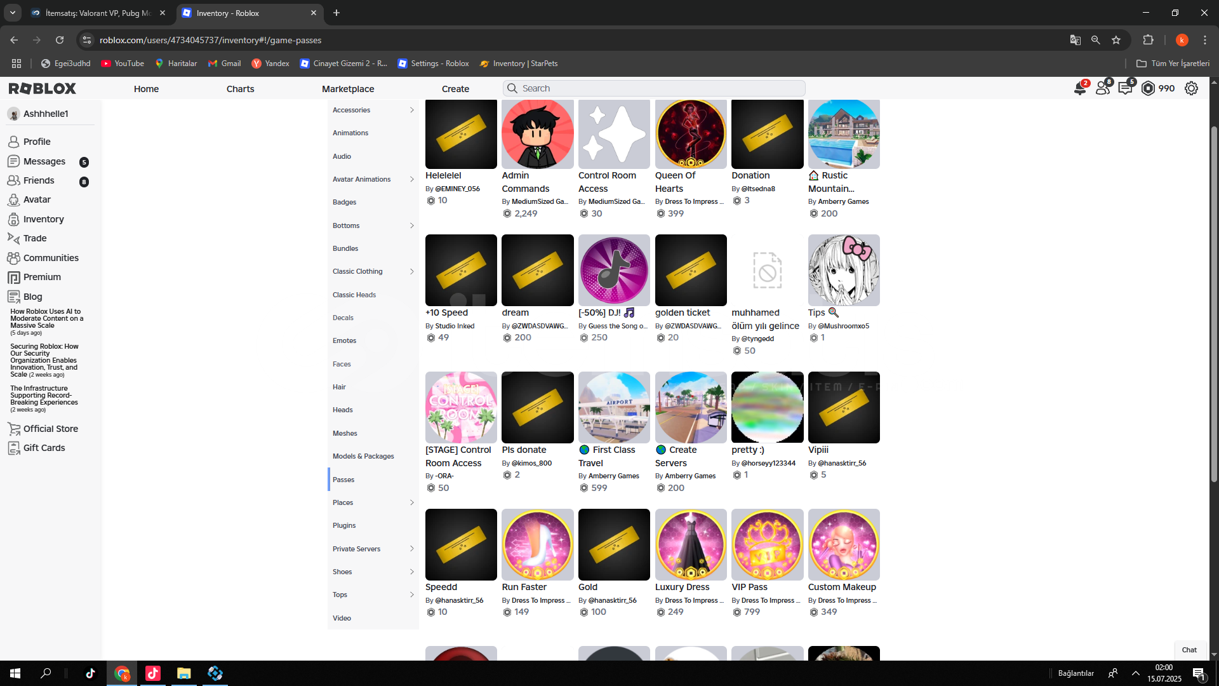Viewport: 1219px width, 686px height.
Task: Open the friend requests icon in header
Action: (1103, 88)
